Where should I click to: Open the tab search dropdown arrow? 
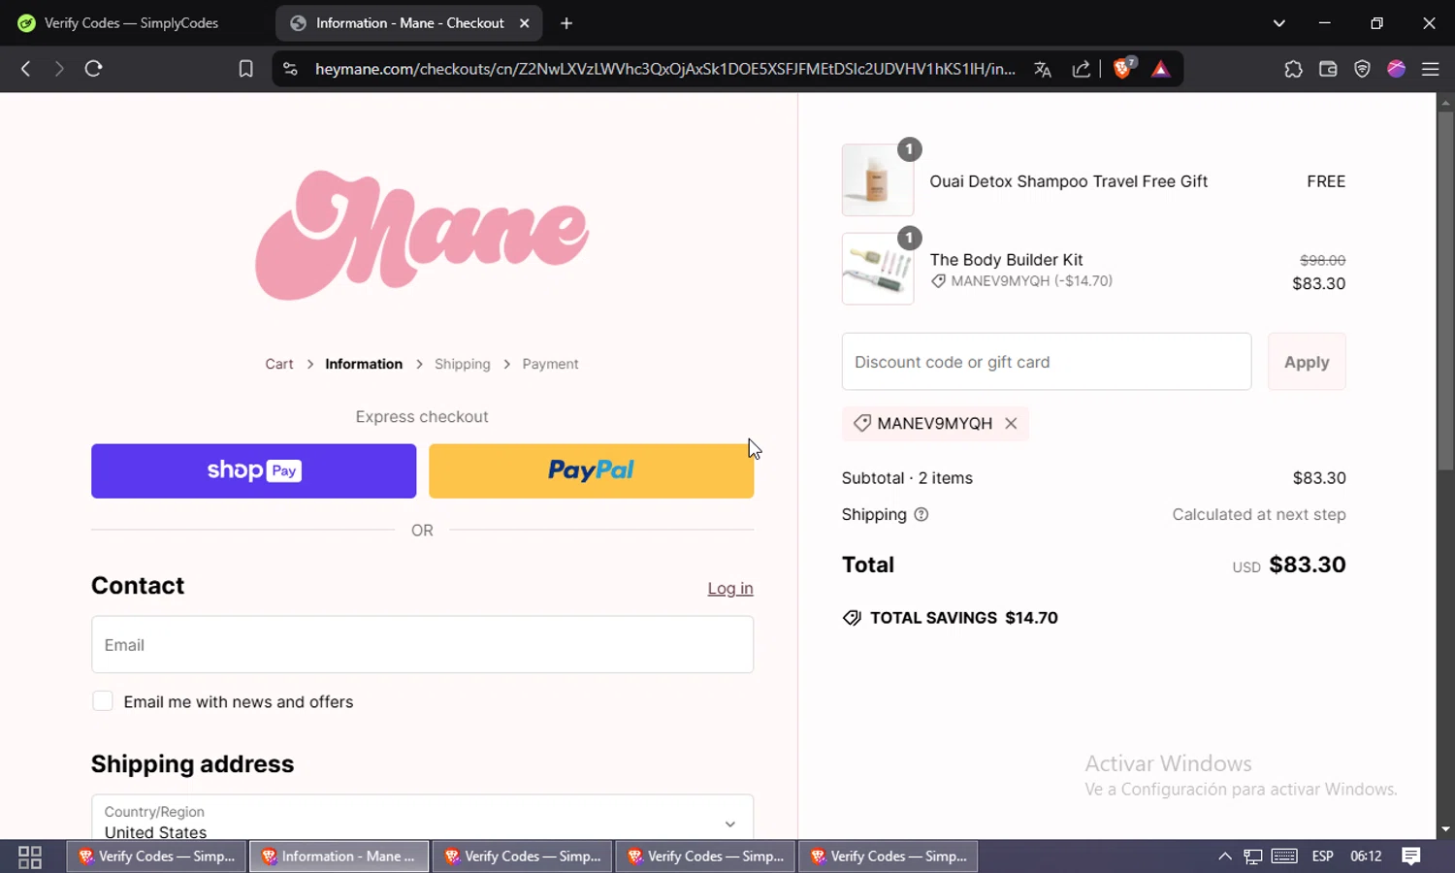pyautogui.click(x=1278, y=23)
